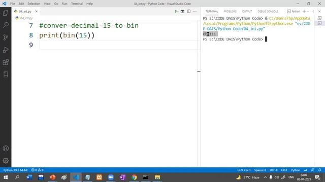
Task: Open the File menu
Action: pos(12,4)
